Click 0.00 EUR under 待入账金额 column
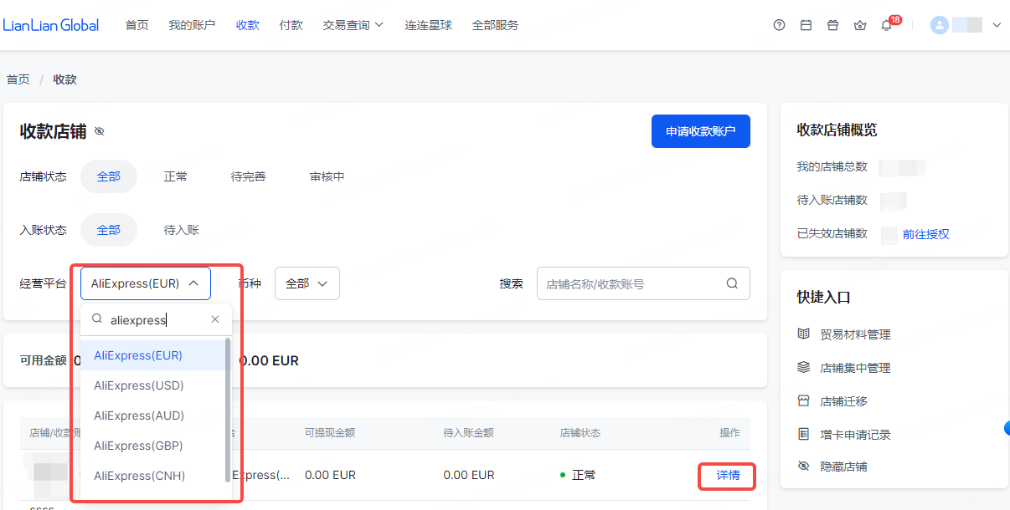 [469, 475]
